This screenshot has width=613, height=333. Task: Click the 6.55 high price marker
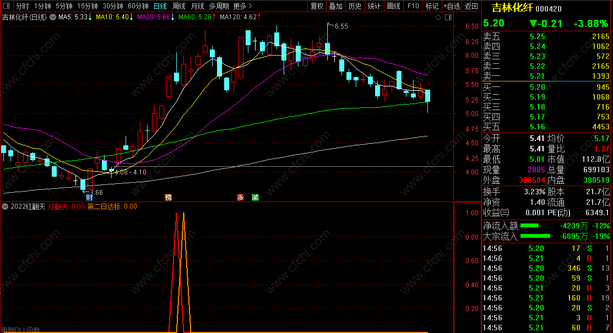tap(341, 26)
